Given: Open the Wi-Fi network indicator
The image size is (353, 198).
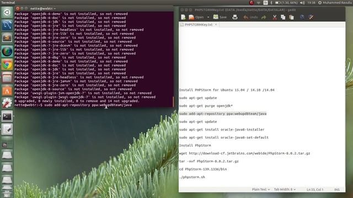Looking at the screenshot, I should 259,3.
